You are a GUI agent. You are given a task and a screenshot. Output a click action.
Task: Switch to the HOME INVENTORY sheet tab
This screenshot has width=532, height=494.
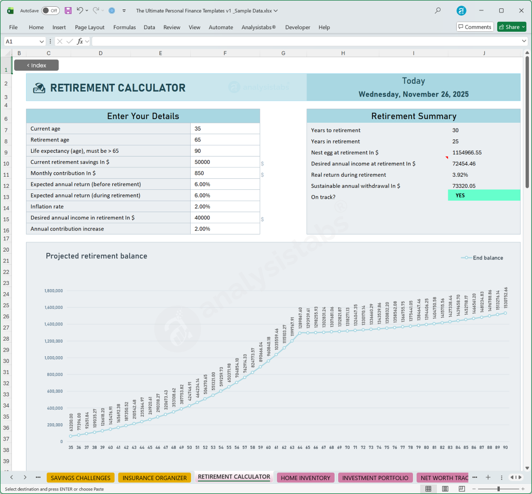[x=305, y=477]
